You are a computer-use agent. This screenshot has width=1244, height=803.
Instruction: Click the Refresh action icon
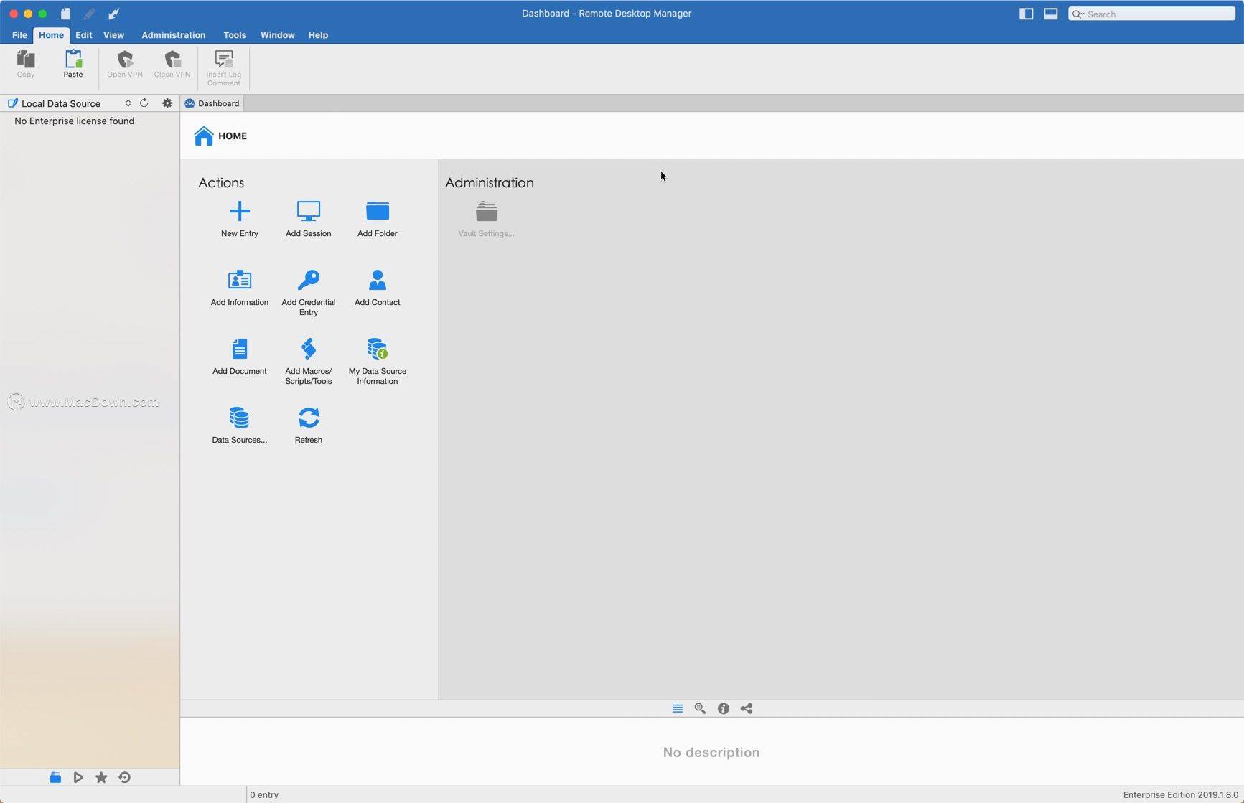(x=308, y=418)
